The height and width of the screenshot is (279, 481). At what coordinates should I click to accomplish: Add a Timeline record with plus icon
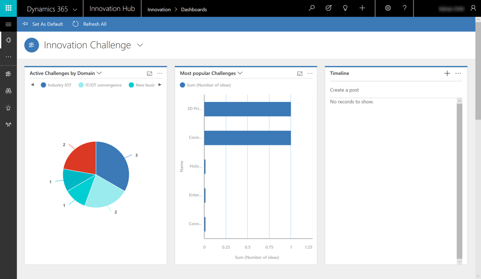[x=447, y=73]
